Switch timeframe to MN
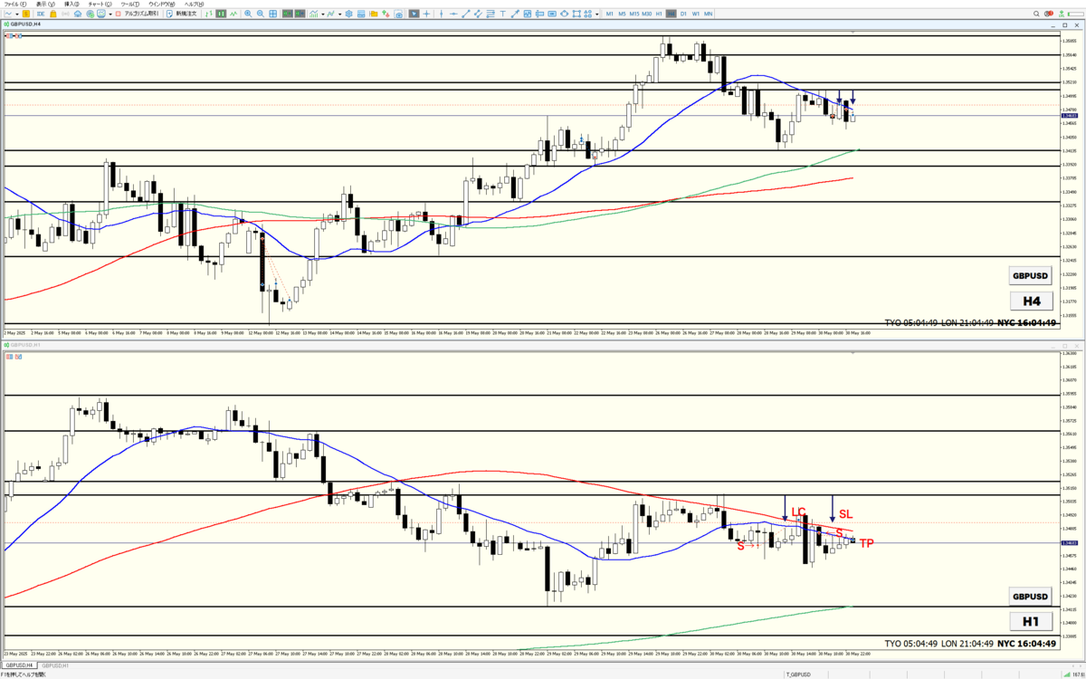1086x679 pixels. (x=708, y=14)
